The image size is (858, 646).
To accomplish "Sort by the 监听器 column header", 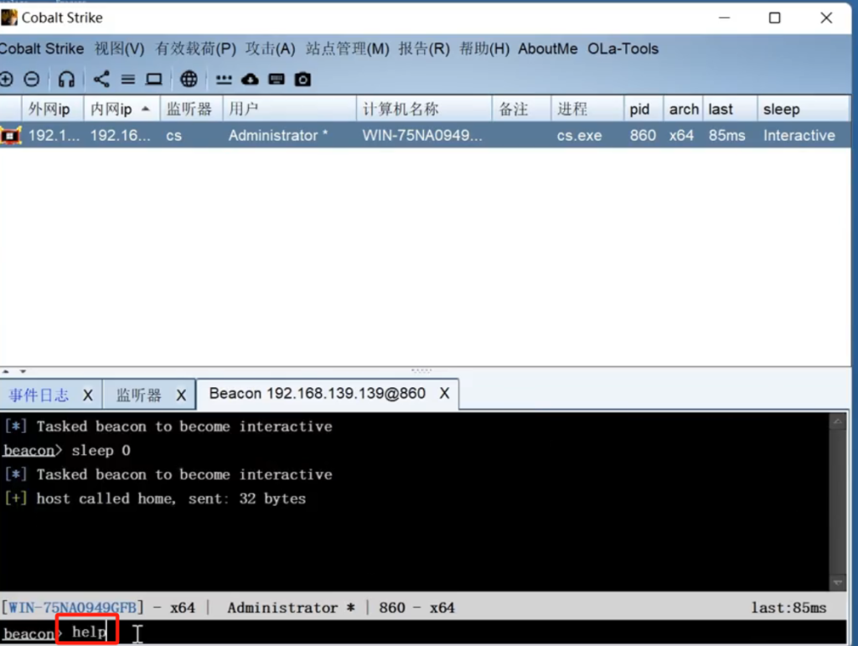I will tap(191, 109).
